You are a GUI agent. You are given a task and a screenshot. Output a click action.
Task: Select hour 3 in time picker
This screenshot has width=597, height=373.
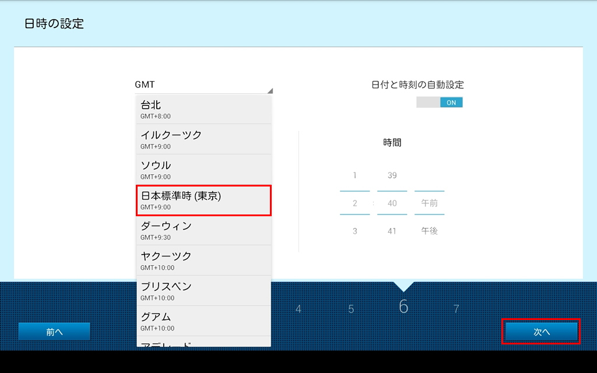[x=354, y=231]
